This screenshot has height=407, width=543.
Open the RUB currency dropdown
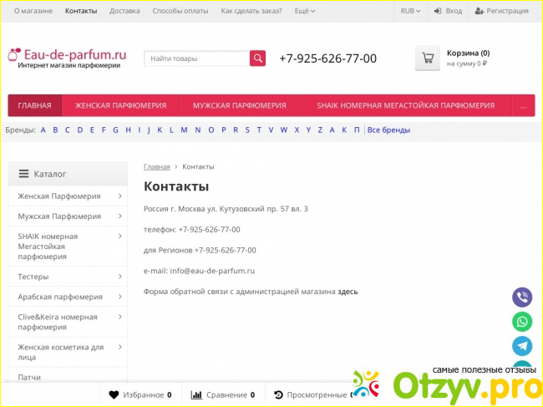(x=410, y=11)
